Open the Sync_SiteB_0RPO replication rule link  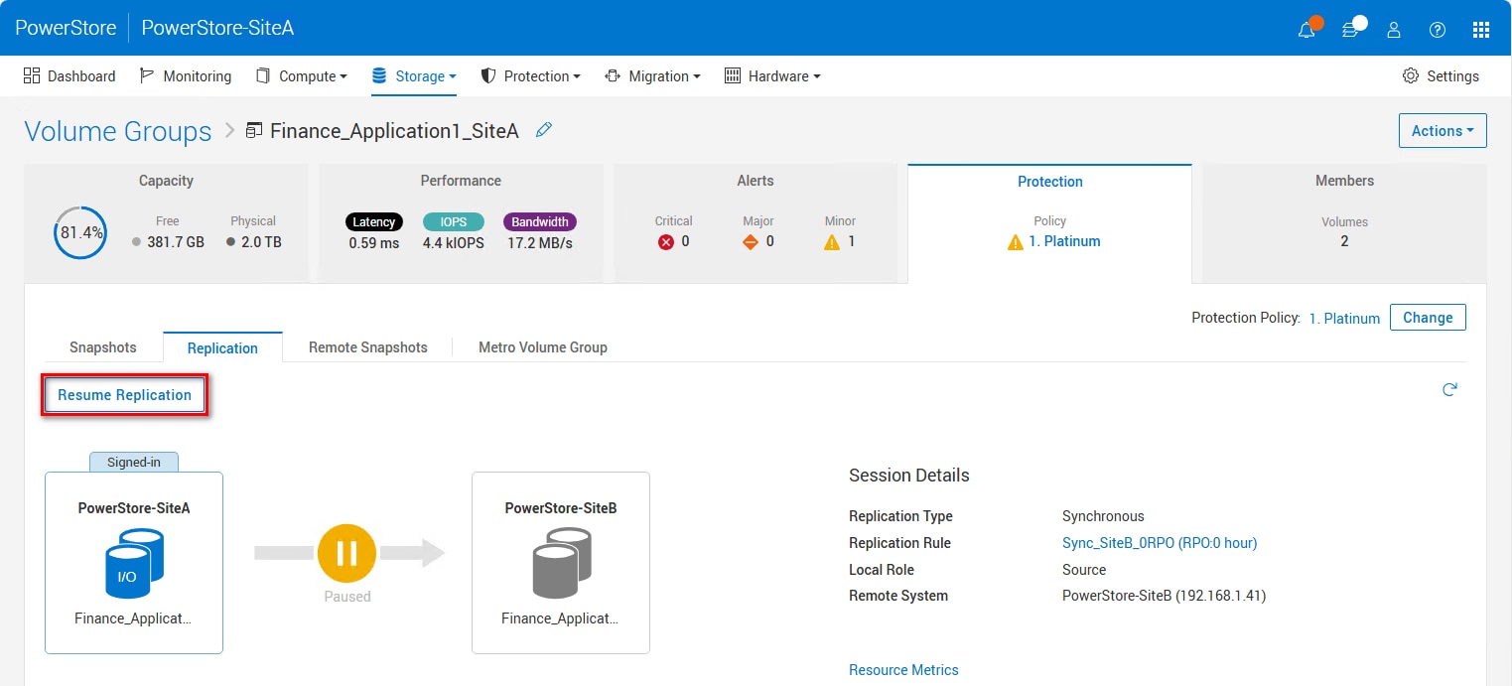point(1160,543)
